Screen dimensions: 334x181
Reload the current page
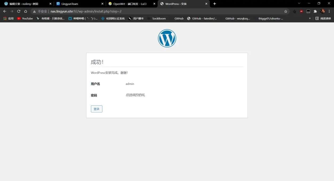pyautogui.click(x=19, y=11)
